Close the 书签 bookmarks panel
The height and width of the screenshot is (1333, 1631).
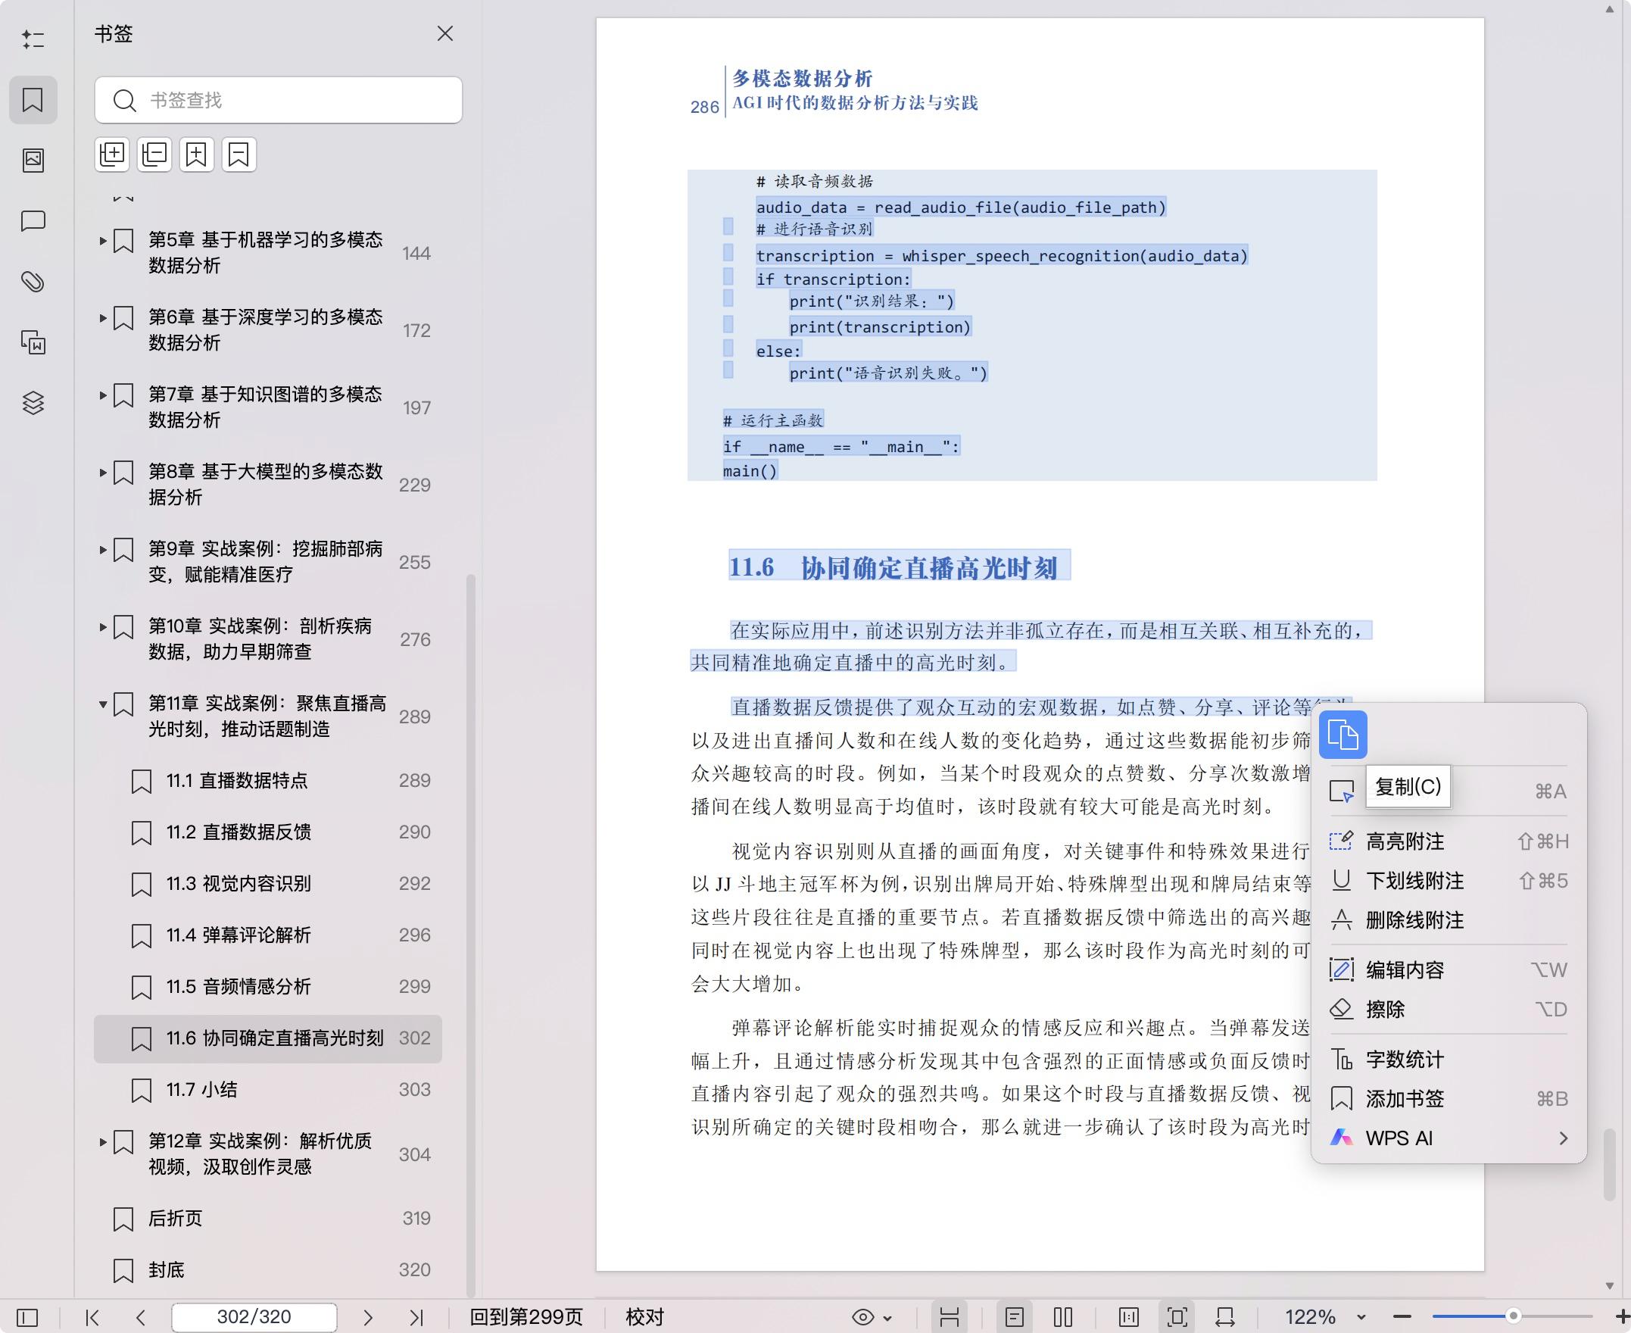pyautogui.click(x=445, y=34)
